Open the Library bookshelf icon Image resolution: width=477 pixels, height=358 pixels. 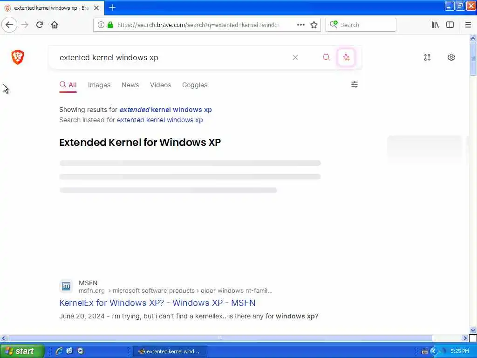click(x=435, y=25)
